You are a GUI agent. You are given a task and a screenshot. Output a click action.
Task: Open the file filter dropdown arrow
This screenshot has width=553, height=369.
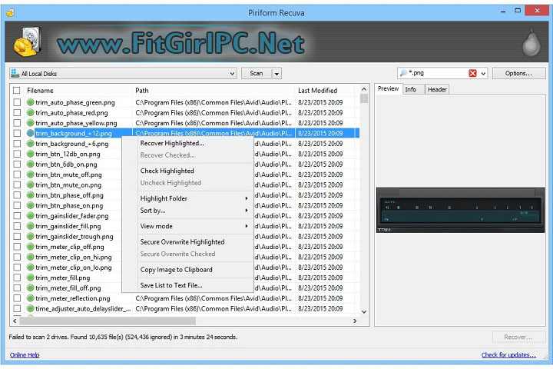[x=483, y=74]
